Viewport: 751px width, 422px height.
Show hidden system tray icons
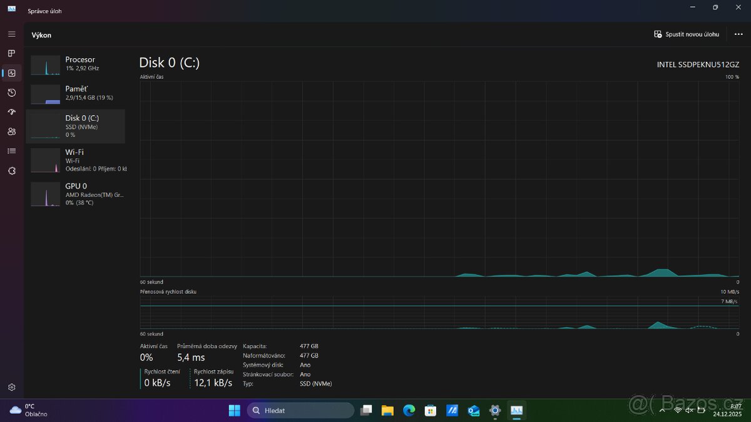[662, 410]
